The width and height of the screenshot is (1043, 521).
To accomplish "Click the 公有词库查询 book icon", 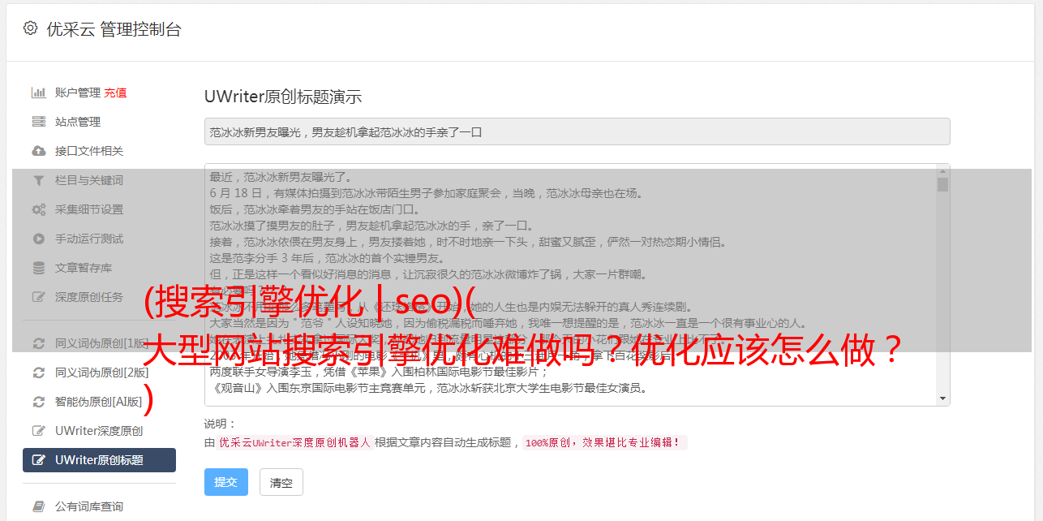I will pos(38,506).
